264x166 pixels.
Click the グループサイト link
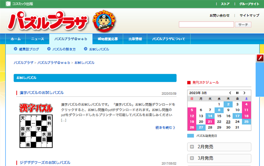(x=249, y=4)
